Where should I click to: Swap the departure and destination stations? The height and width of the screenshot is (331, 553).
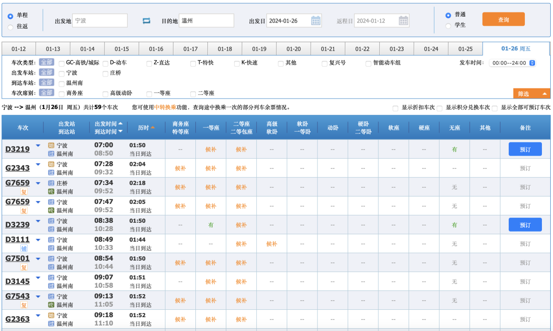coord(147,20)
